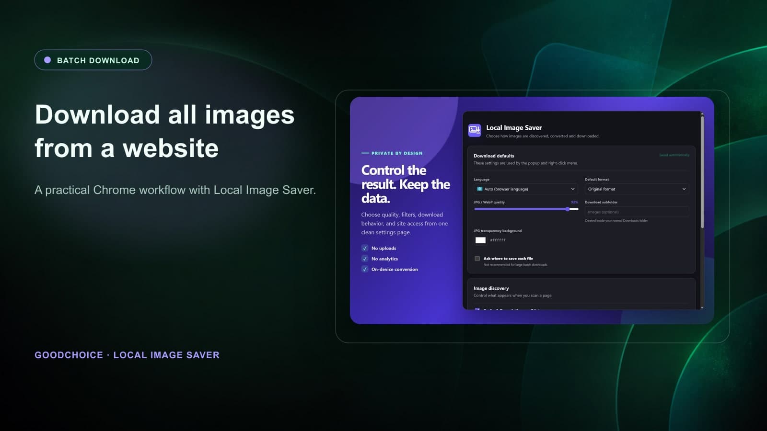
Task: Click the Local Image Saver app logo icon
Action: [475, 130]
